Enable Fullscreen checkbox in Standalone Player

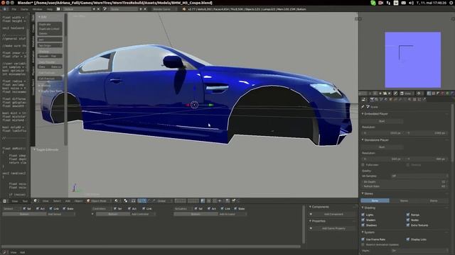(x=363, y=165)
